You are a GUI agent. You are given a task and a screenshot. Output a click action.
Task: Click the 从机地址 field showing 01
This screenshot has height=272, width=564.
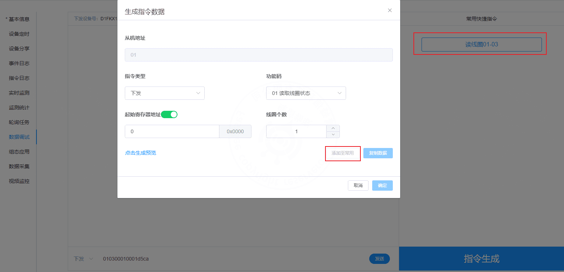click(259, 55)
